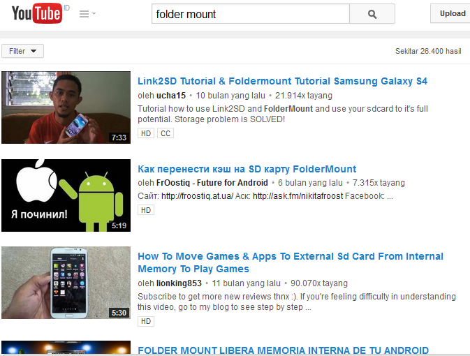Follow the ask.fm/nikitafroost link
This screenshot has width=470, height=356.
tap(298, 196)
